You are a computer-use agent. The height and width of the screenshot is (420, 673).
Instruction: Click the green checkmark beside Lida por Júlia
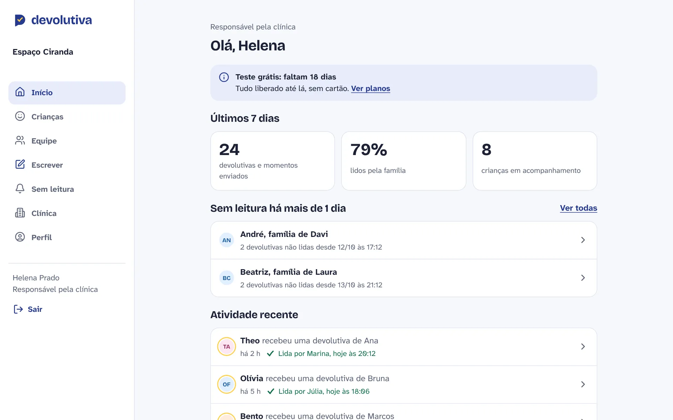click(271, 391)
